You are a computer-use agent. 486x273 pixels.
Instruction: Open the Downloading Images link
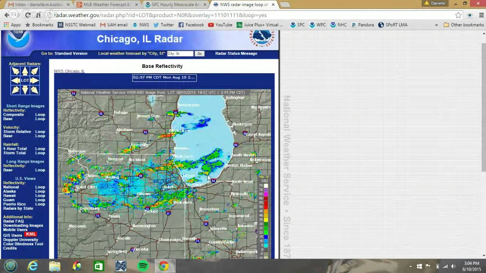[x=23, y=225]
